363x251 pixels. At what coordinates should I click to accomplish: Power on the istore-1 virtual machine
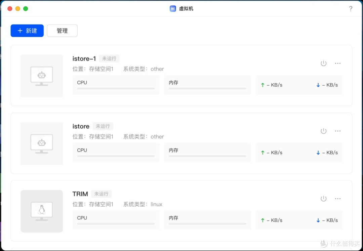[x=323, y=63]
